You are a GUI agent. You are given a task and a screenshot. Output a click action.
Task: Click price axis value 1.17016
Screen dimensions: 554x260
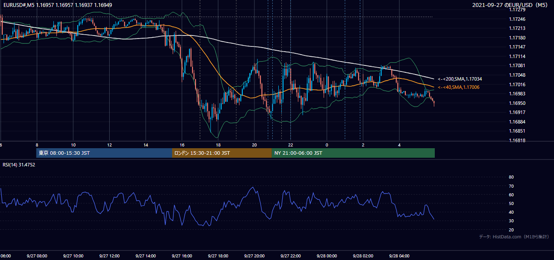point(517,84)
